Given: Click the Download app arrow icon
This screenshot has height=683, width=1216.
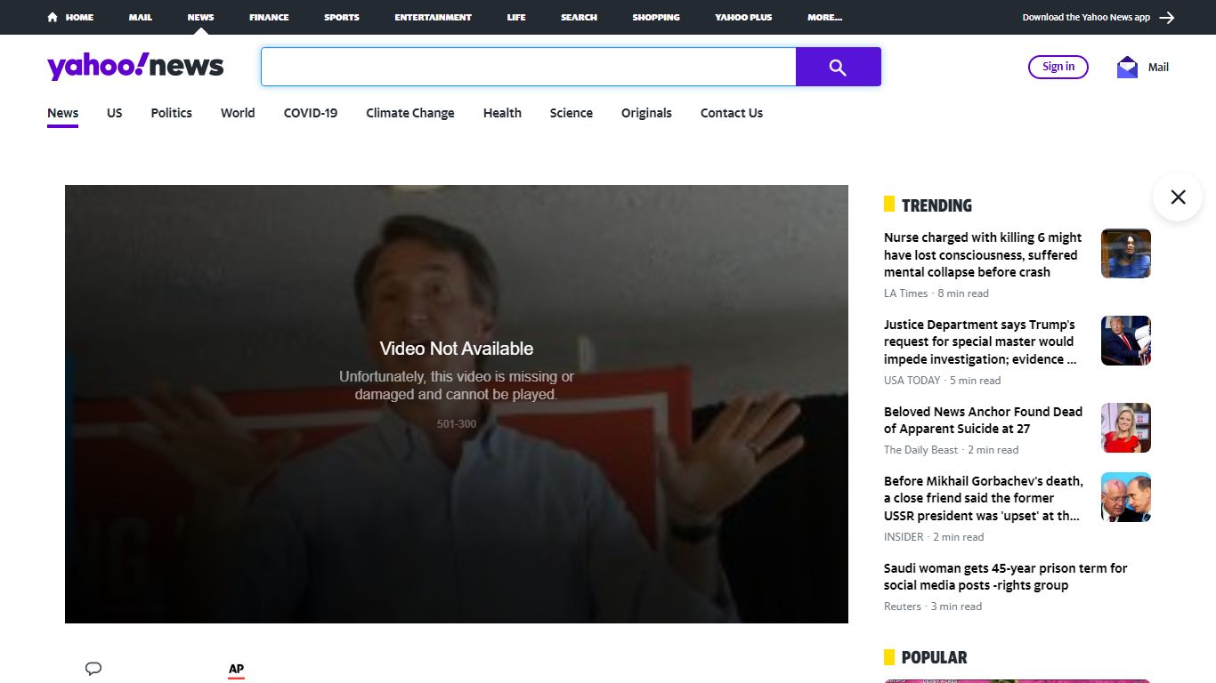Looking at the screenshot, I should point(1167,17).
